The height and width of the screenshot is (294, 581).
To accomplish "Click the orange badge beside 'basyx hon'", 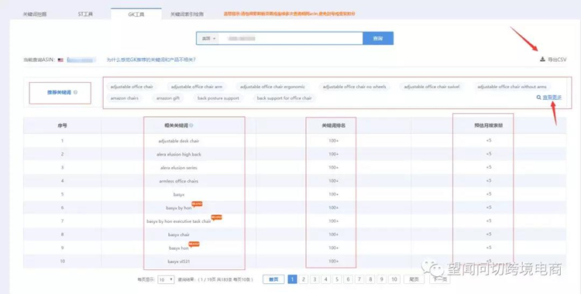I will point(194,244).
